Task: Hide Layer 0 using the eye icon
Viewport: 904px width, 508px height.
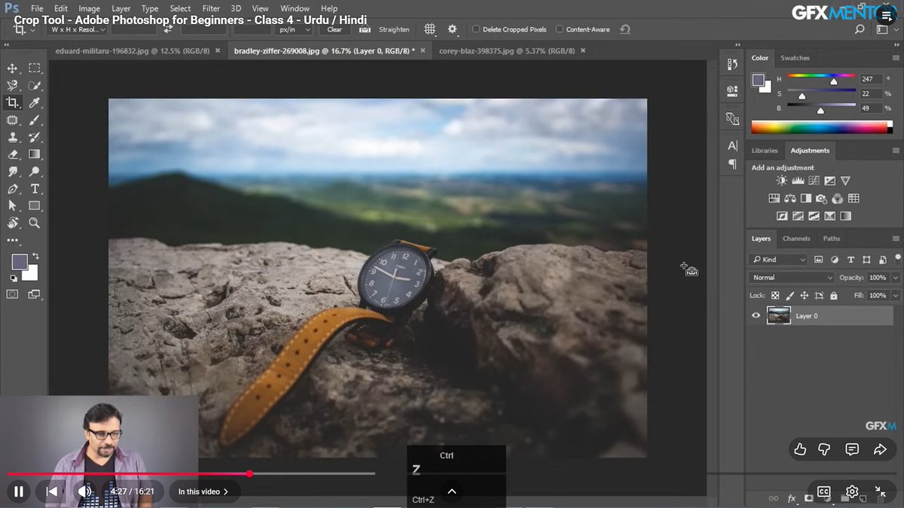Action: 756,316
